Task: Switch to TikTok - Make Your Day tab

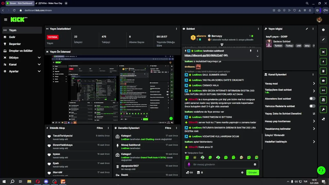Action: coord(49,3)
